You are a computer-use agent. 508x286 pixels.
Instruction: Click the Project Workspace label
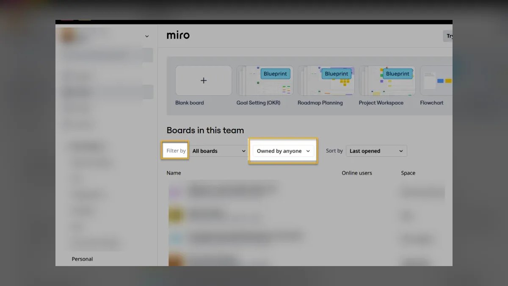pyautogui.click(x=381, y=103)
